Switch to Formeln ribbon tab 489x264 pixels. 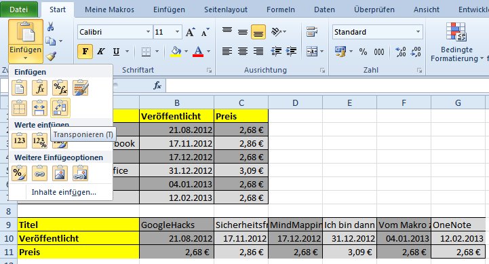[281, 10]
